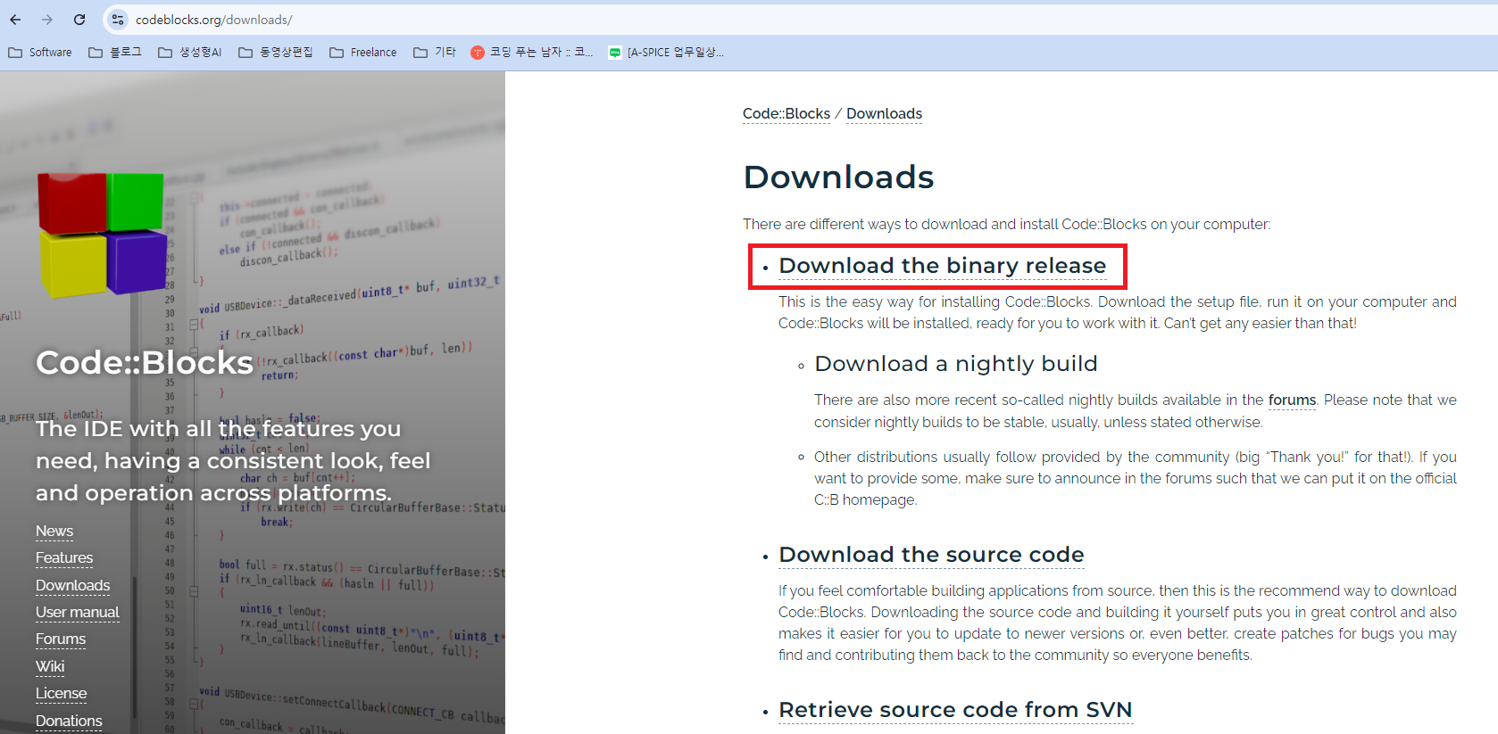The height and width of the screenshot is (734, 1498).
Task: Open the [A-SPICE 업무일상 bookmark
Action: (x=667, y=53)
